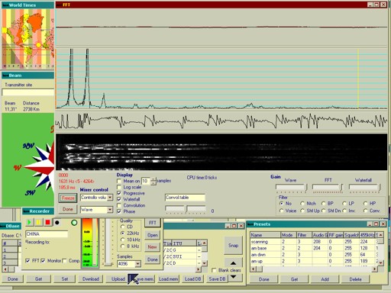Click the Open button in Recorder

(152, 235)
